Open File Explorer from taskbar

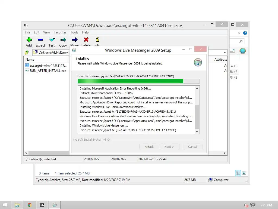pos(17,205)
